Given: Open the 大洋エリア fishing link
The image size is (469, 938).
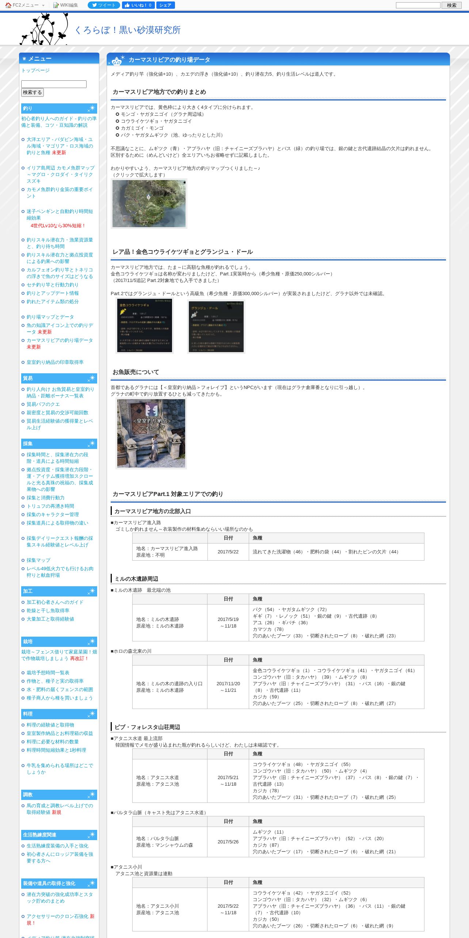Looking at the screenshot, I should tap(60, 146).
